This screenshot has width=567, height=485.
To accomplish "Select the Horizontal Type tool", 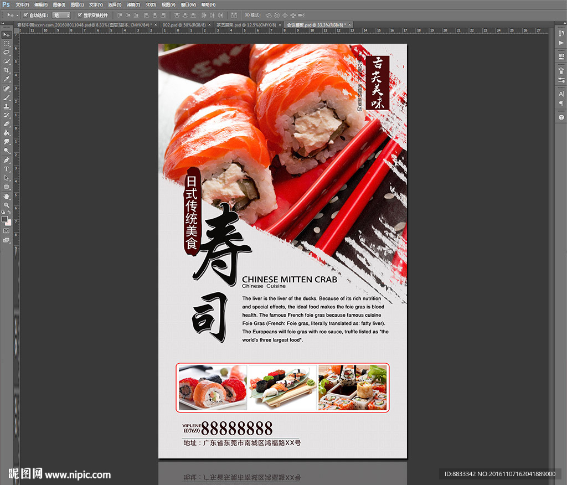I will click(7, 169).
